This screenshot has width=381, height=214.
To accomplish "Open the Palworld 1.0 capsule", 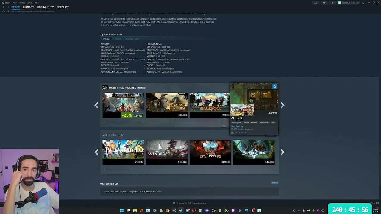I will tap(123, 152).
